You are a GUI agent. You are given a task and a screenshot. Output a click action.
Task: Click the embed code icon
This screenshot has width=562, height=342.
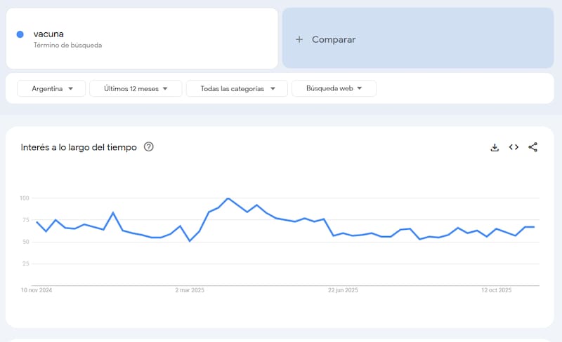(x=514, y=147)
